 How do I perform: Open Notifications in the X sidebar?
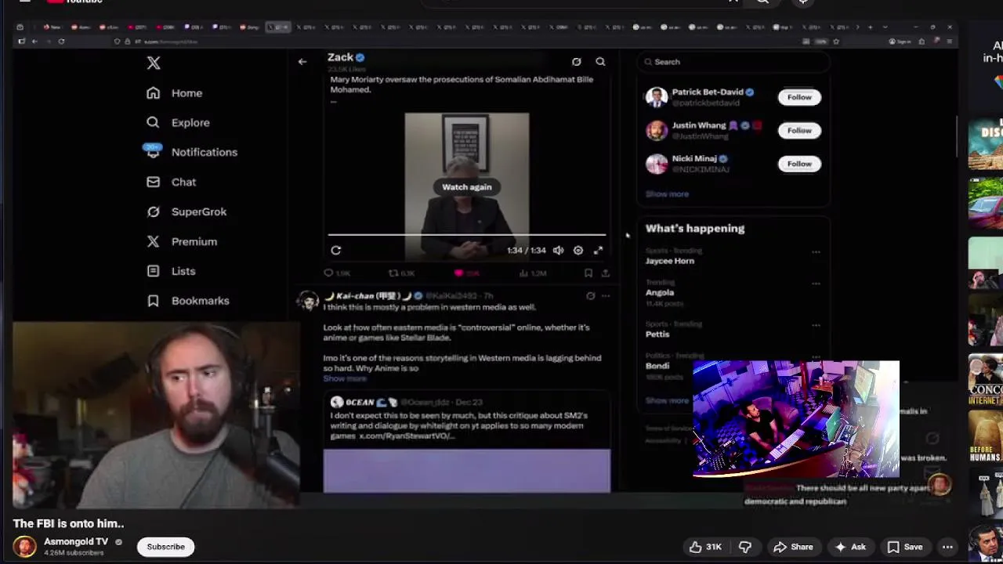(x=191, y=152)
